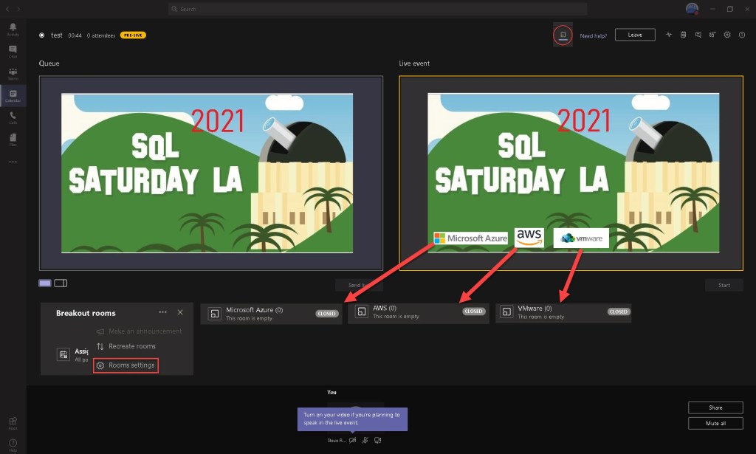The image size is (756, 454).
Task: Unmute your microphone
Action: click(x=365, y=440)
